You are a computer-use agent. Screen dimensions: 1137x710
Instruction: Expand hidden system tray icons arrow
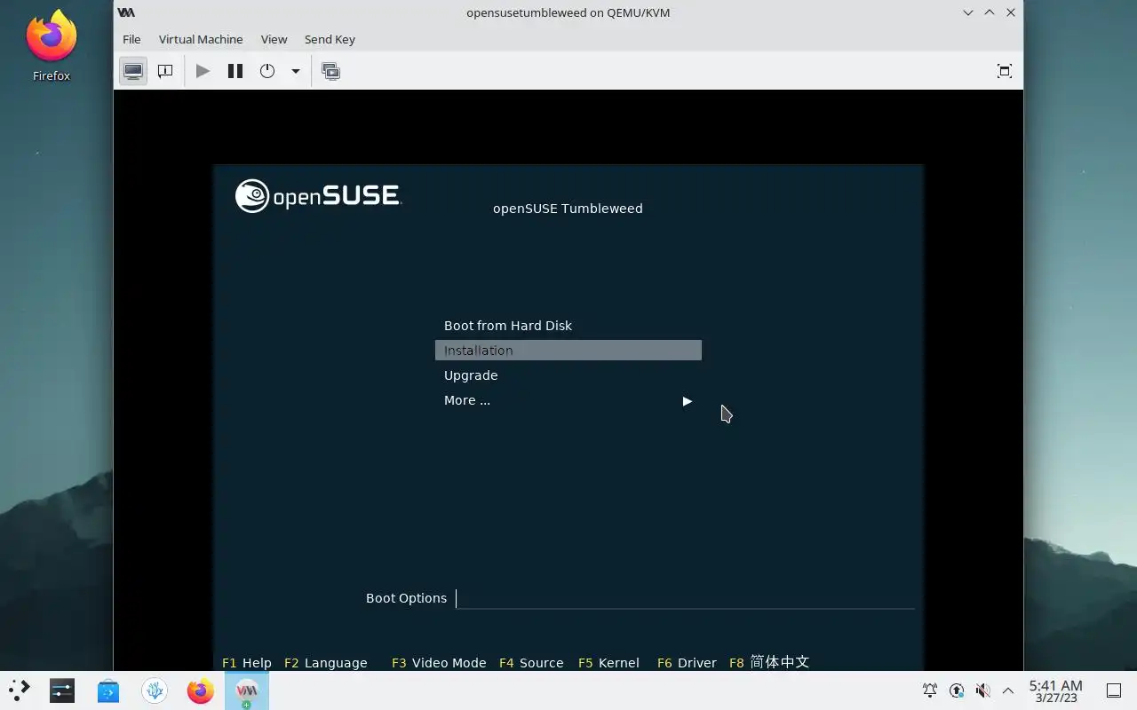point(1008,690)
